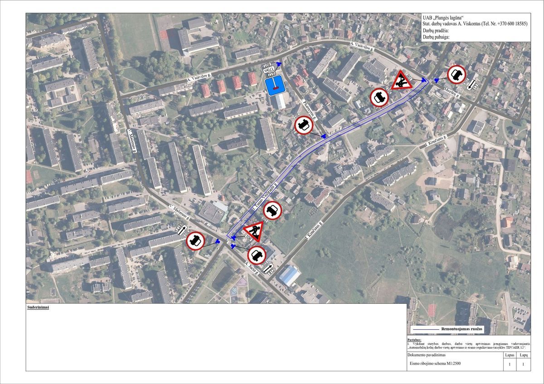Select the no-vehicles sign beside A. Jucio g.

[x=257, y=254]
